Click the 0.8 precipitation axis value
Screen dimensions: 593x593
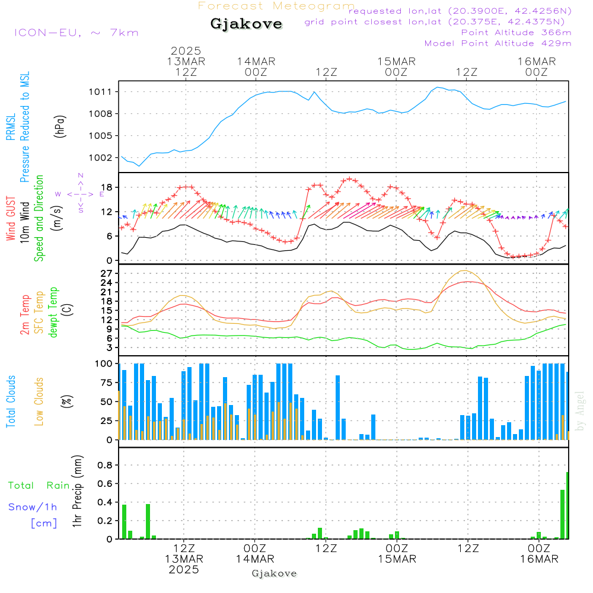[x=105, y=465]
